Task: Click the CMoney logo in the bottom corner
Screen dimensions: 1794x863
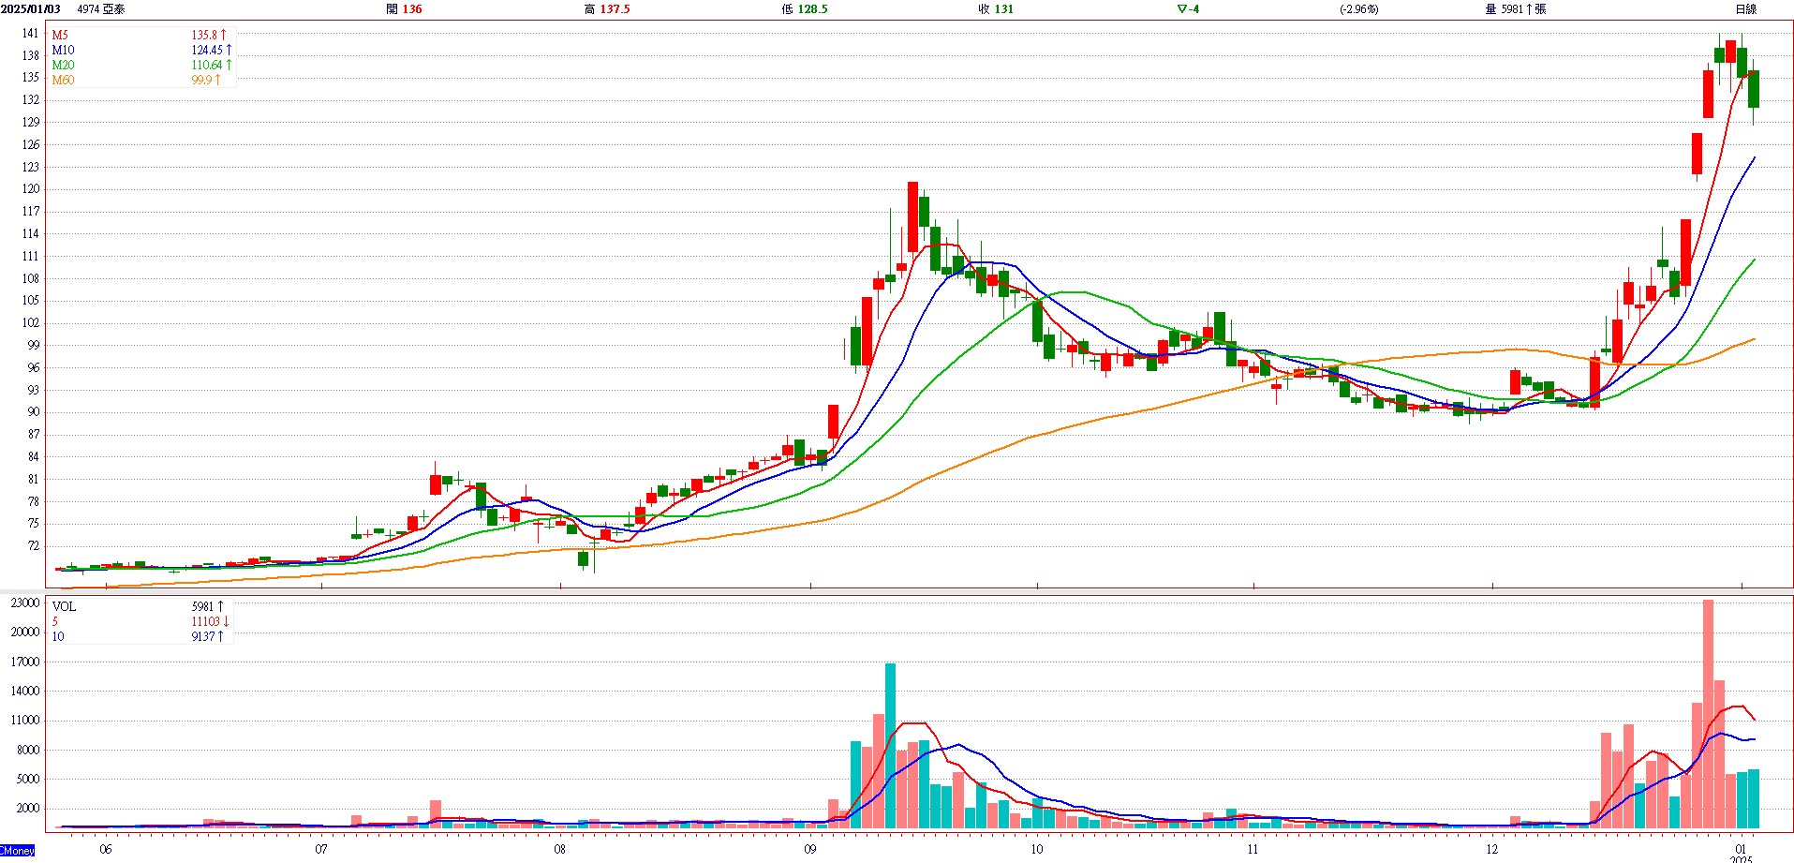Action: pyautogui.click(x=17, y=851)
